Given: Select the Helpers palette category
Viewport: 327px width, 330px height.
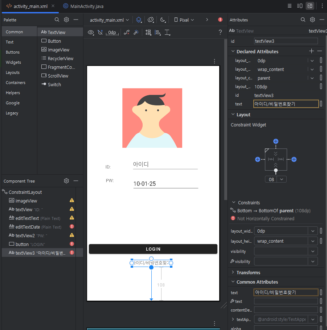Looking at the screenshot, I should (x=19, y=93).
